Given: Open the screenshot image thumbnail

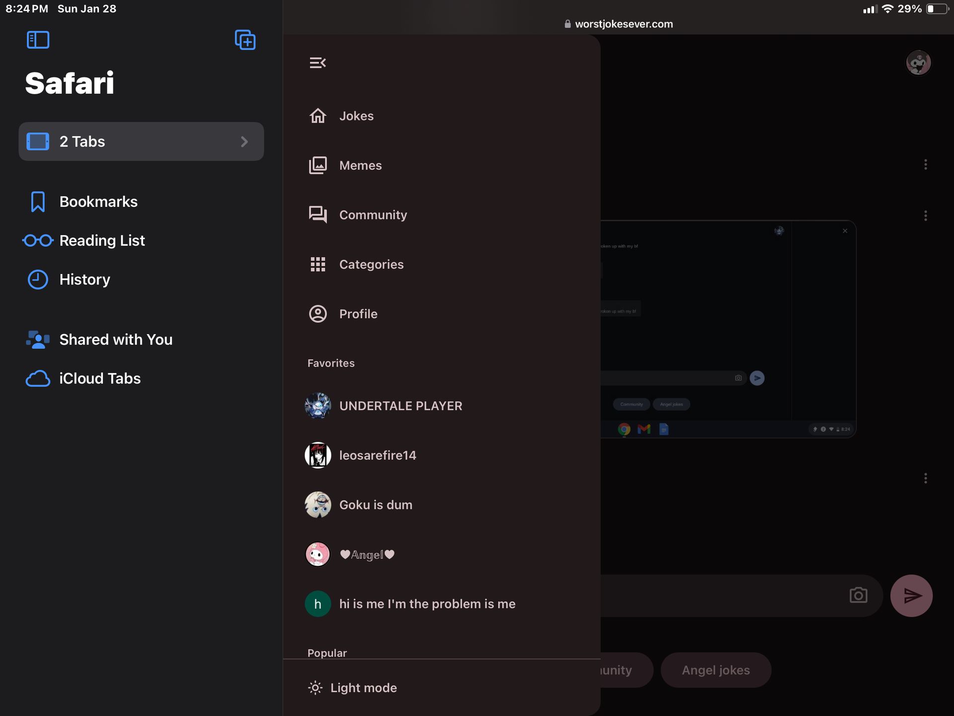Looking at the screenshot, I should click(x=728, y=329).
